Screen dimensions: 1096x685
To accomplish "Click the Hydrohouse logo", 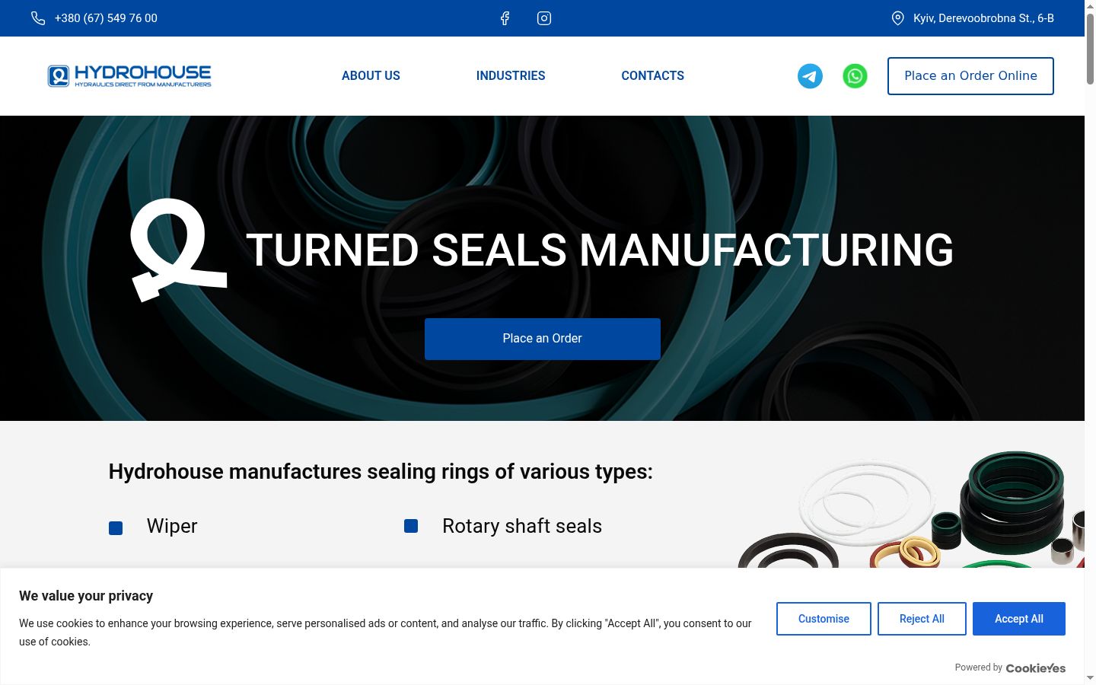I will pos(129,76).
